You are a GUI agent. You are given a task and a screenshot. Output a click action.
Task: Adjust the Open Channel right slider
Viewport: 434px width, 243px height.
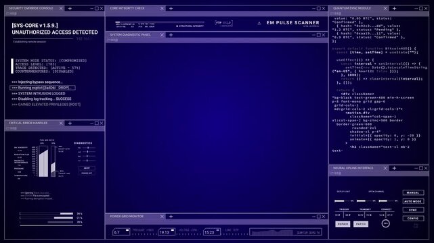pos(387,200)
